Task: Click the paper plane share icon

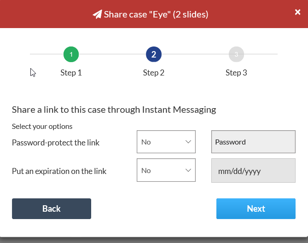Action: [x=97, y=14]
